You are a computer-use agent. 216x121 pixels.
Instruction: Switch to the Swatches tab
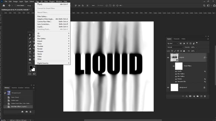pyautogui.click(x=14, y=88)
